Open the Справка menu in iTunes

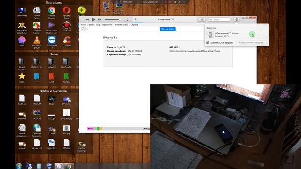click(135, 25)
